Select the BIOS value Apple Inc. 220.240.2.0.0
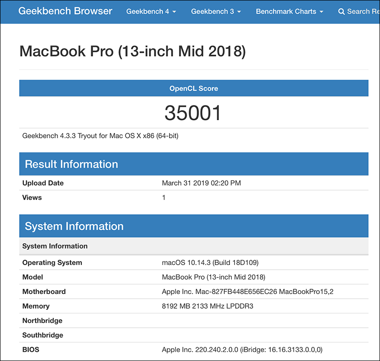 coord(242,350)
